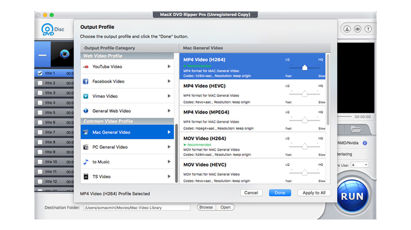The height and width of the screenshot is (230, 411).
Task: Check the title 9 checkbox
Action: click(40, 152)
